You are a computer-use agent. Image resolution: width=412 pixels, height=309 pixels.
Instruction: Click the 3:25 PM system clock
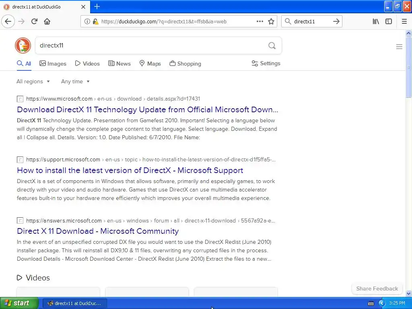pos(397,303)
